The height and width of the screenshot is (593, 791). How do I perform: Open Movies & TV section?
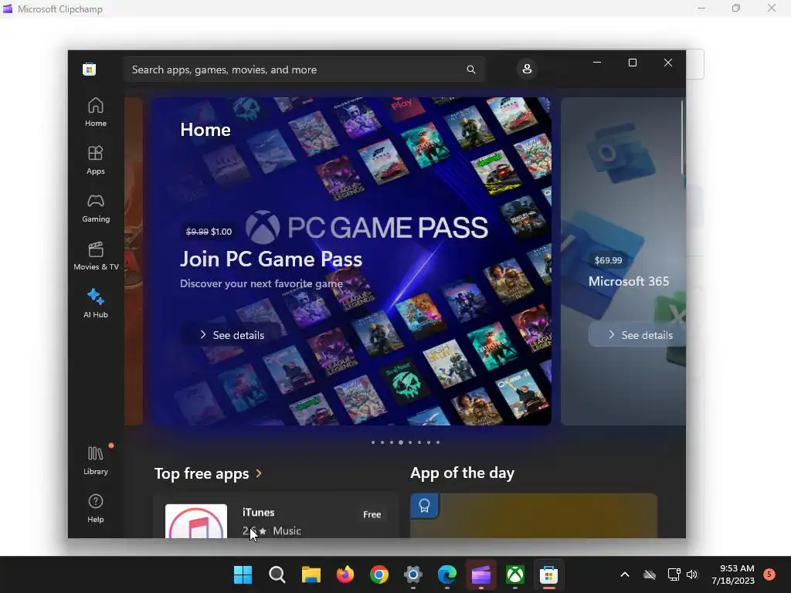pyautogui.click(x=95, y=256)
